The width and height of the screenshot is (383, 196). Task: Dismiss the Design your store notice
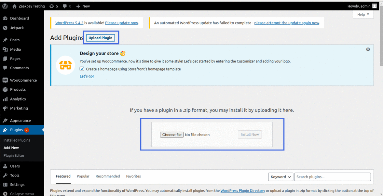click(x=368, y=49)
